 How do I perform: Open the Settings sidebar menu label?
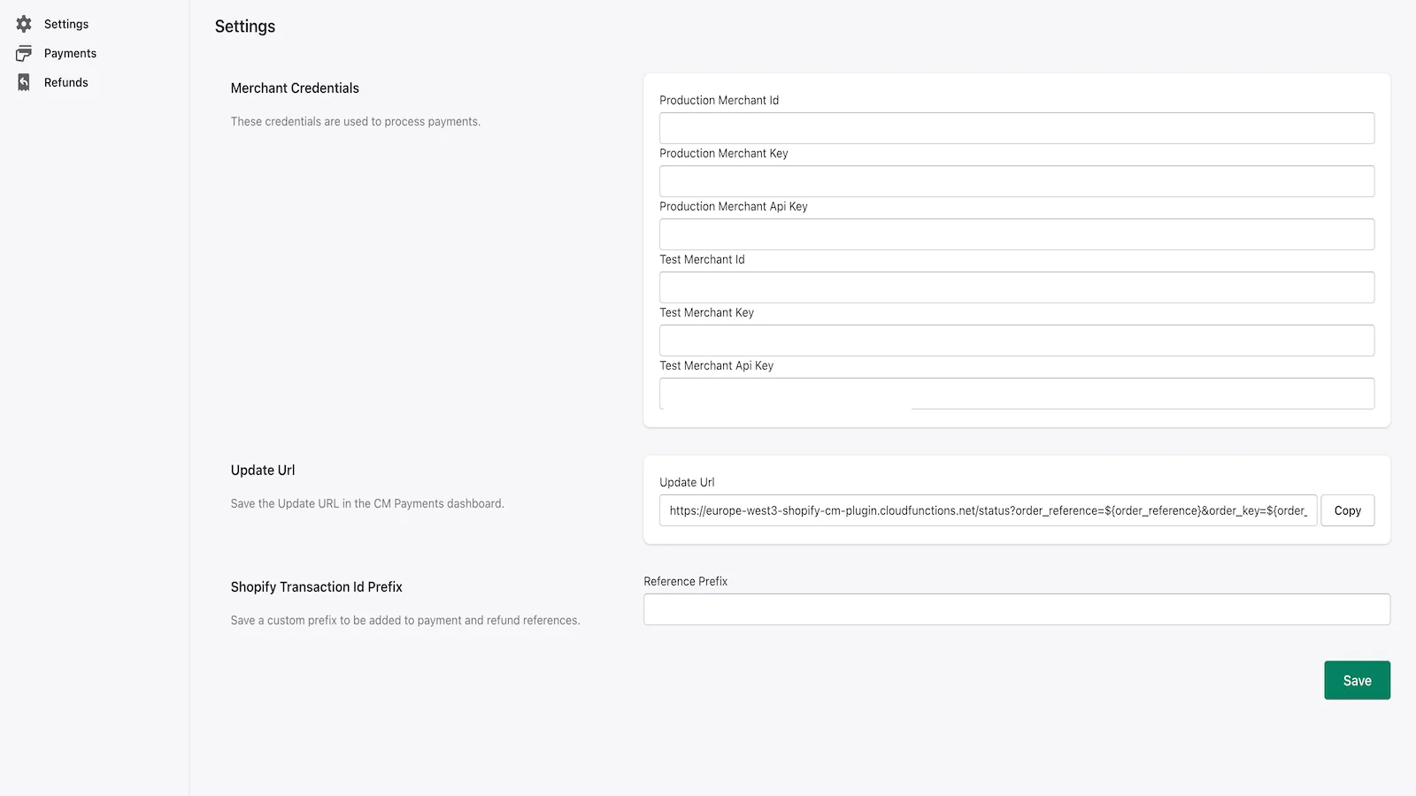click(x=66, y=24)
